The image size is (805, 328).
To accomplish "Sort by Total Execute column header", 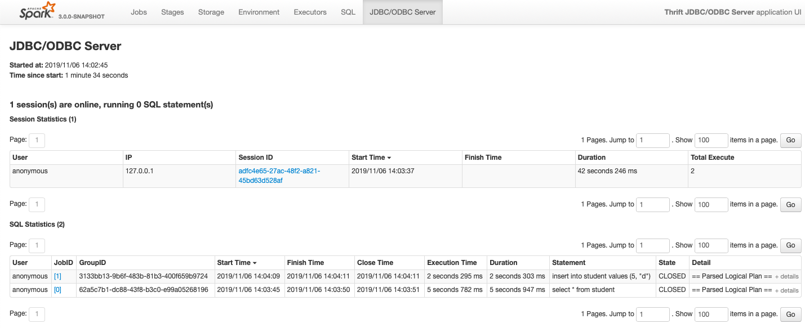I will (712, 158).
